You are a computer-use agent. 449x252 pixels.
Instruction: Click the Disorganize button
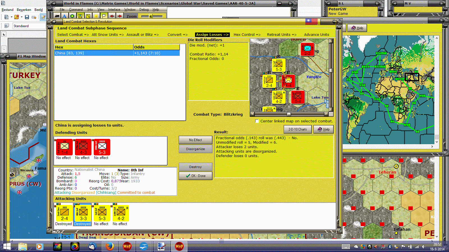click(195, 149)
